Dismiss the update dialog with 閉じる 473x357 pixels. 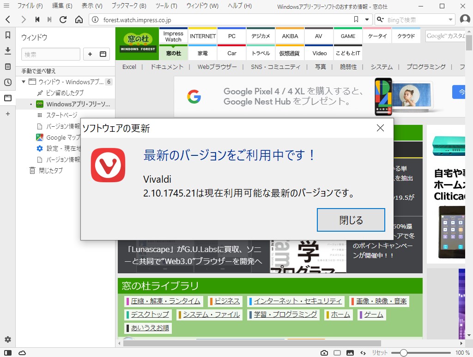[351, 220]
